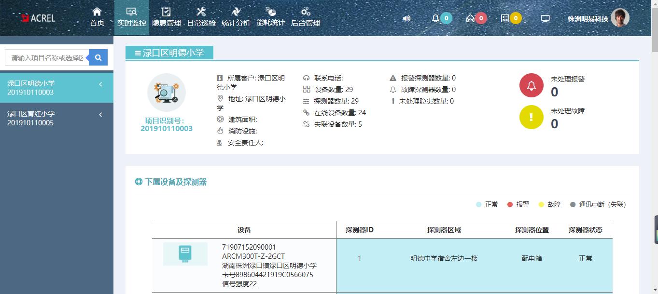
Task: Go to 首页 home menu item
Action: 96,12
